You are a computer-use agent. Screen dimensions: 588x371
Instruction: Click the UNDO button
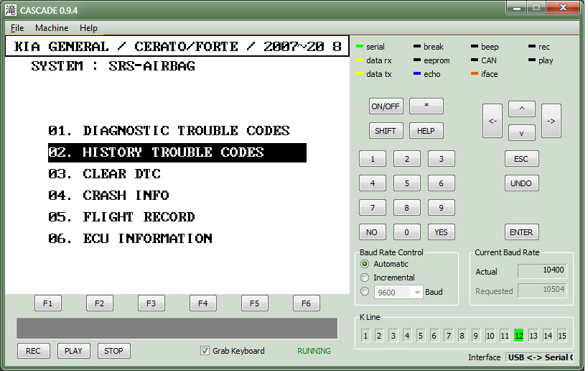[x=522, y=183]
